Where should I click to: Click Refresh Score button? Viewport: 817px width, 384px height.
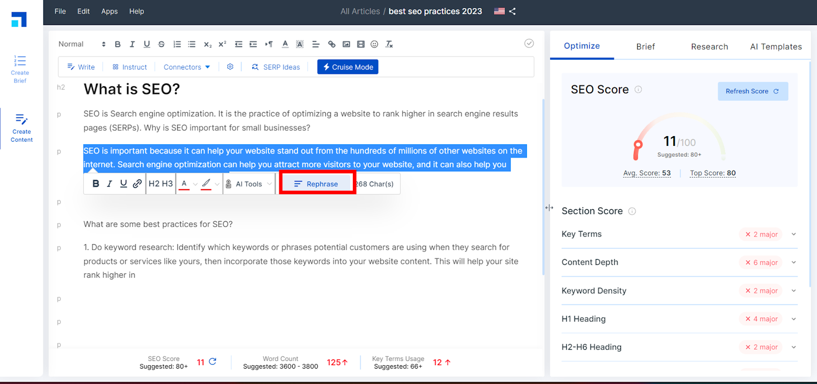[753, 91]
